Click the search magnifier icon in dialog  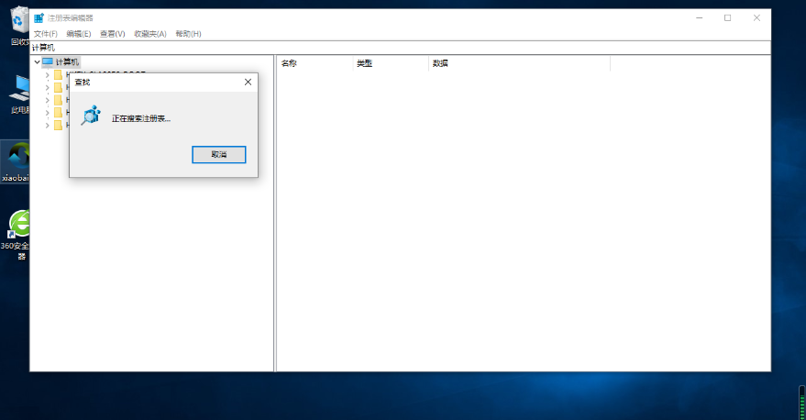coord(90,116)
